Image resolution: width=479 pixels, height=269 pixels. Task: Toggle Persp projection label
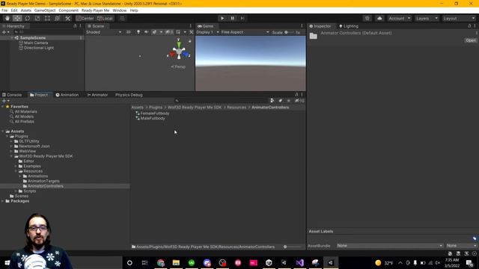[178, 67]
